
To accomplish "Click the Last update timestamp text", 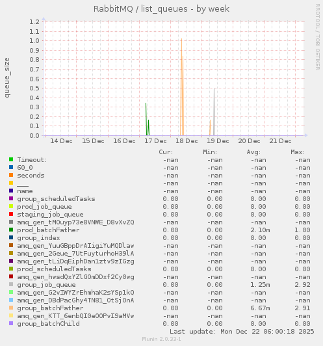I will [242, 332].
